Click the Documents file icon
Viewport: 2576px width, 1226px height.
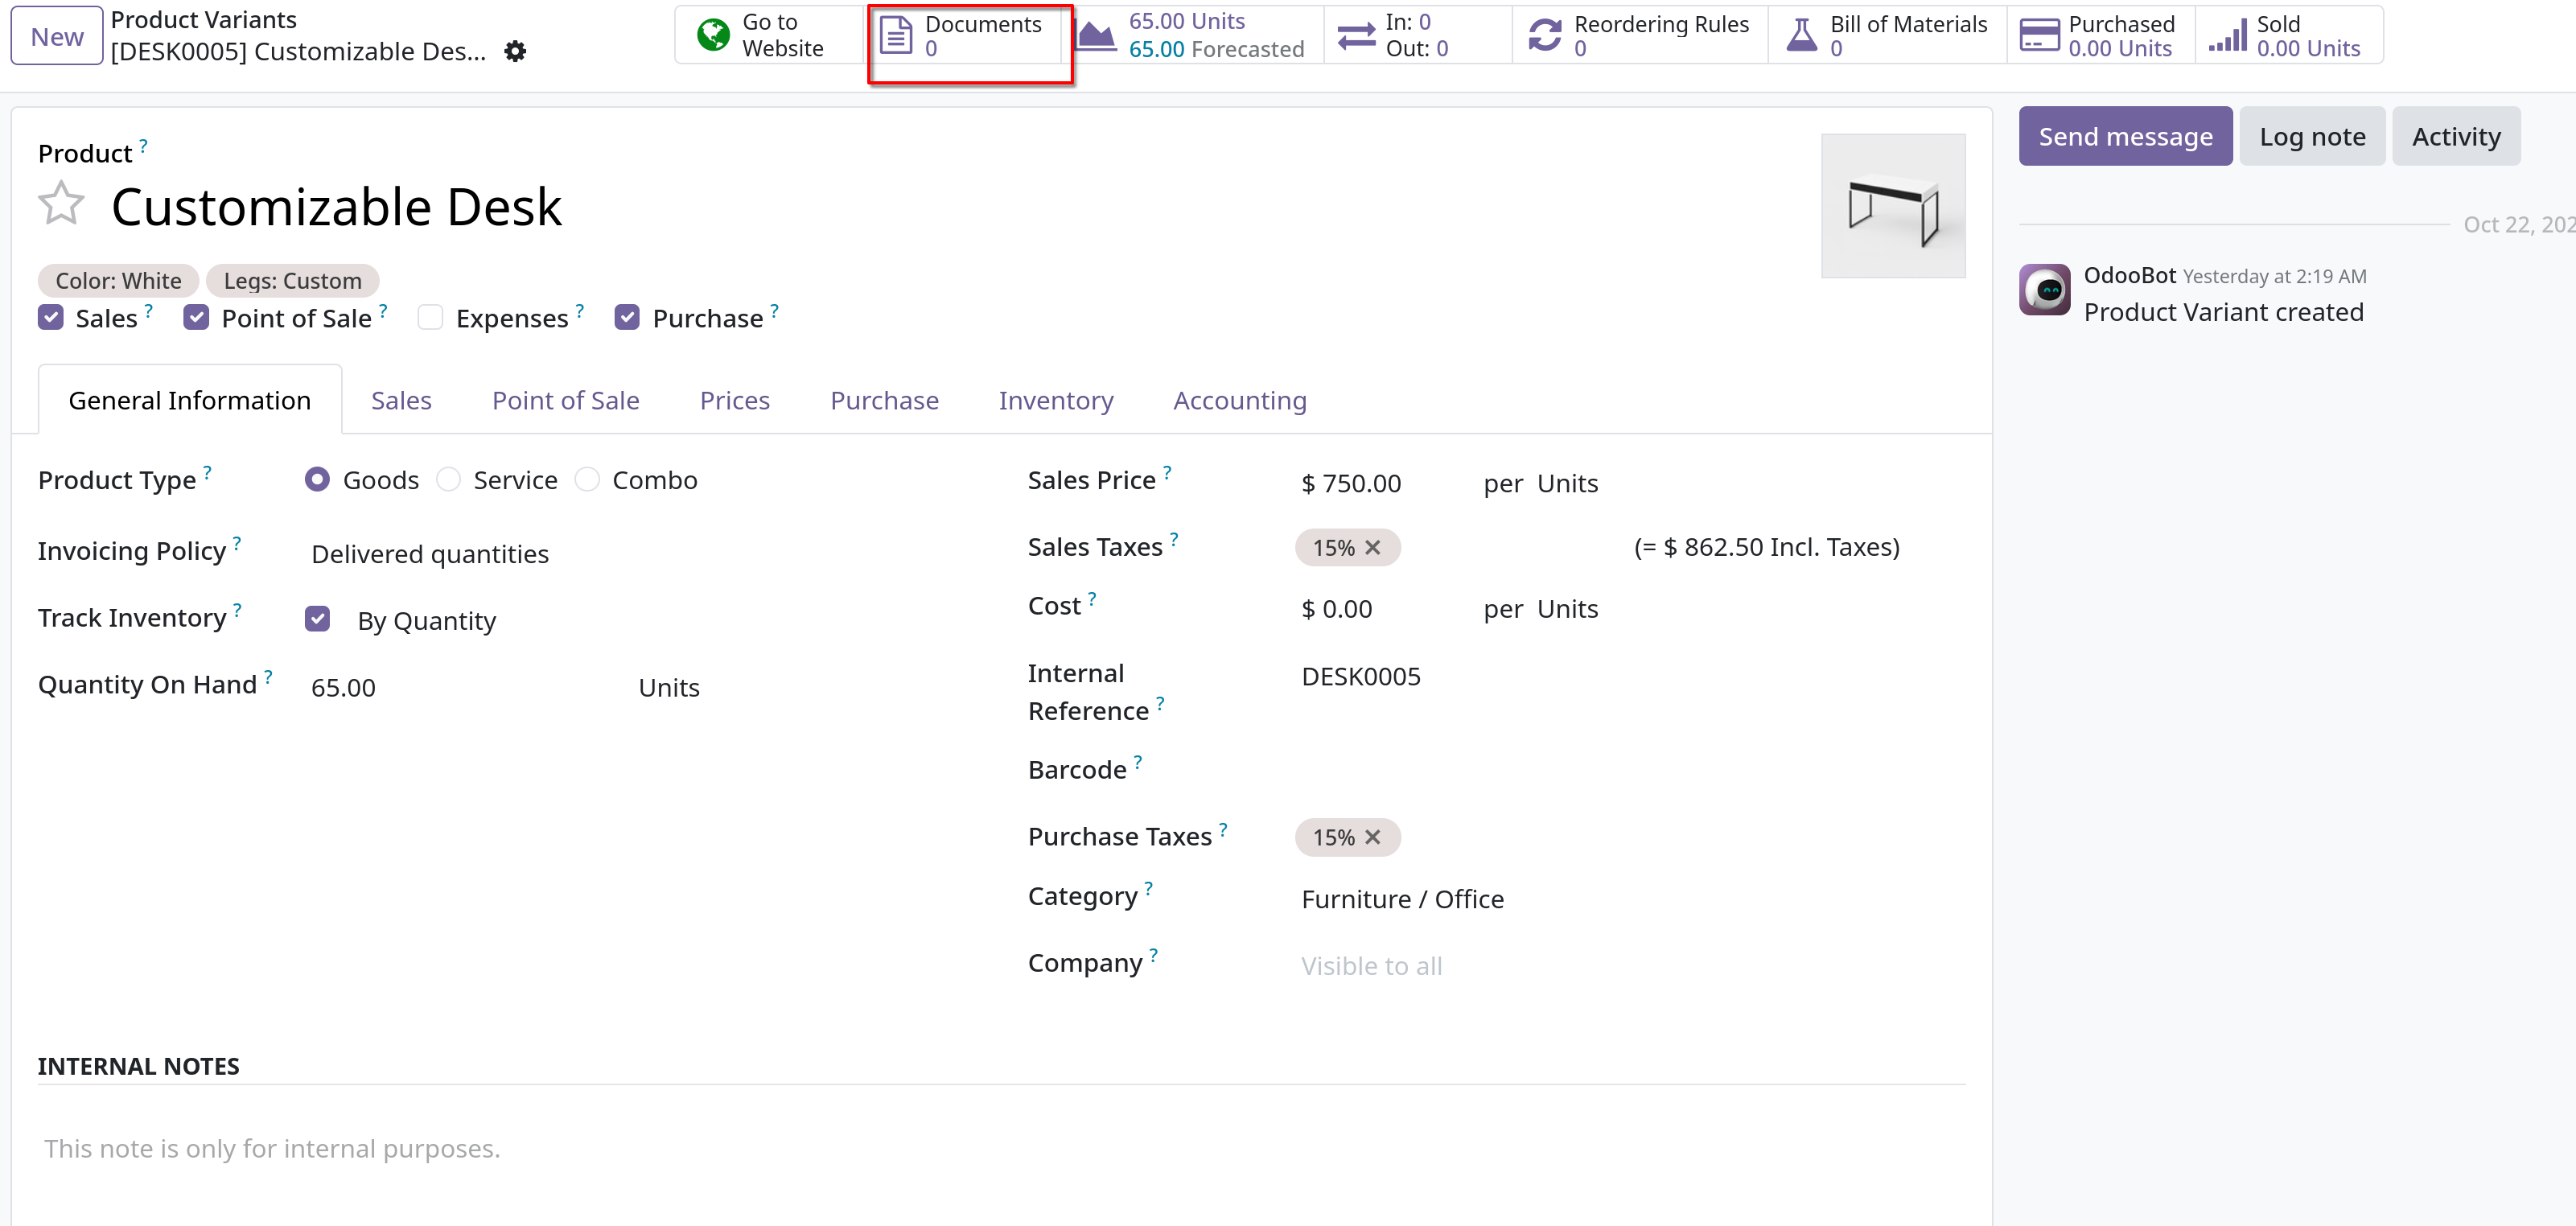coord(896,35)
